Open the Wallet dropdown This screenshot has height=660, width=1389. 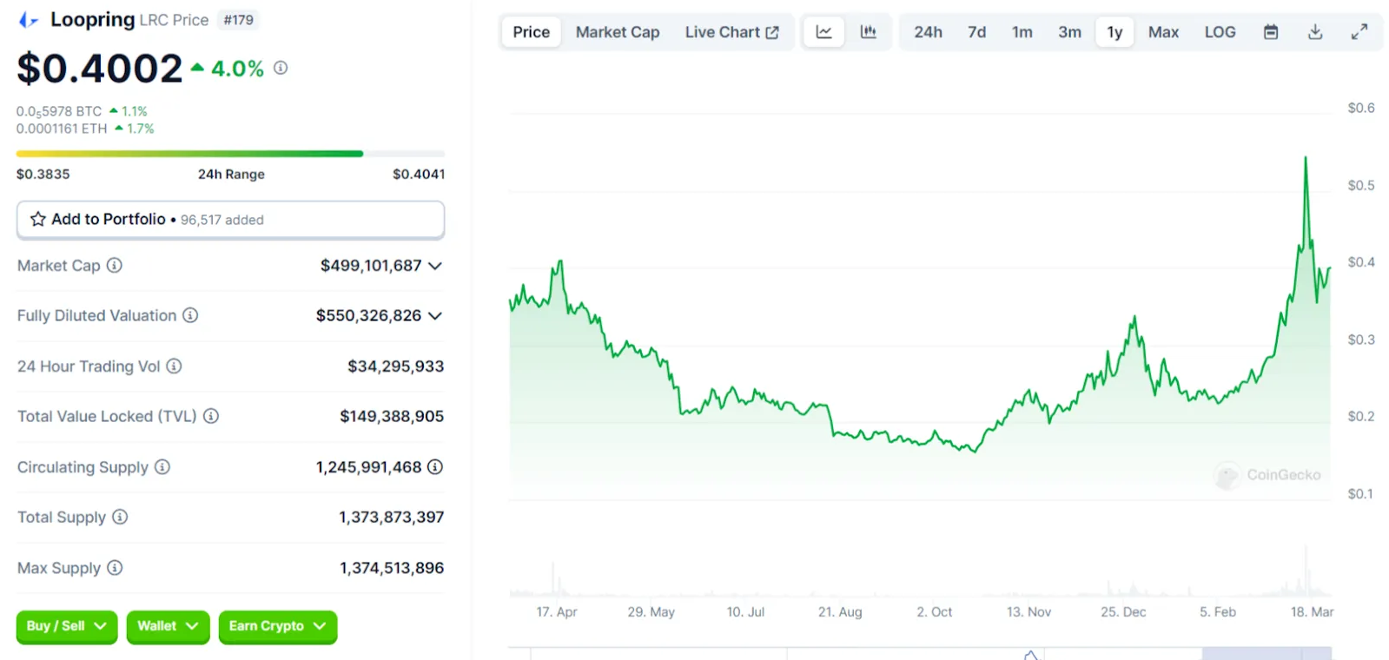click(168, 626)
